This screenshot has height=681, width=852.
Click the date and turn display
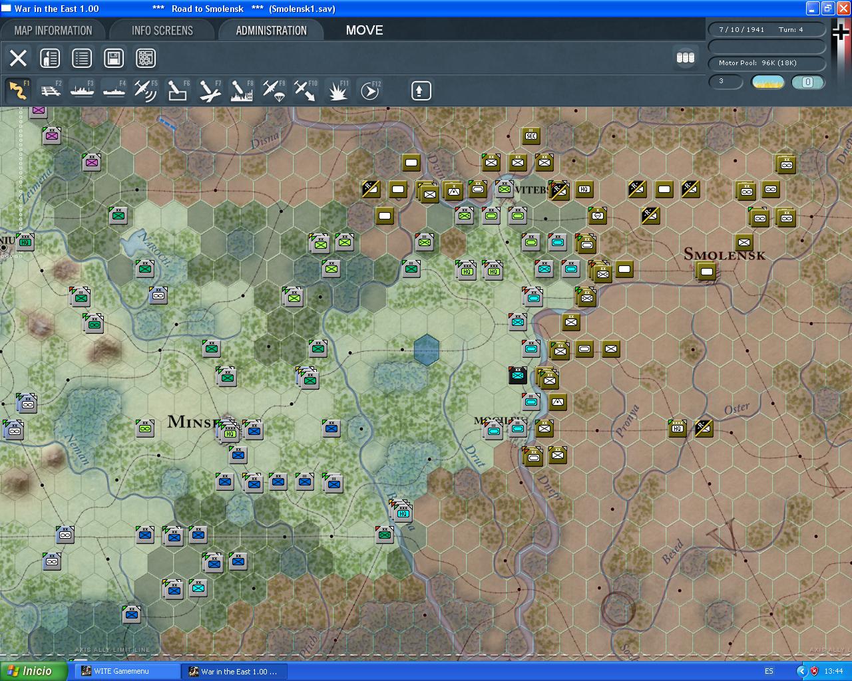pyautogui.click(x=766, y=29)
